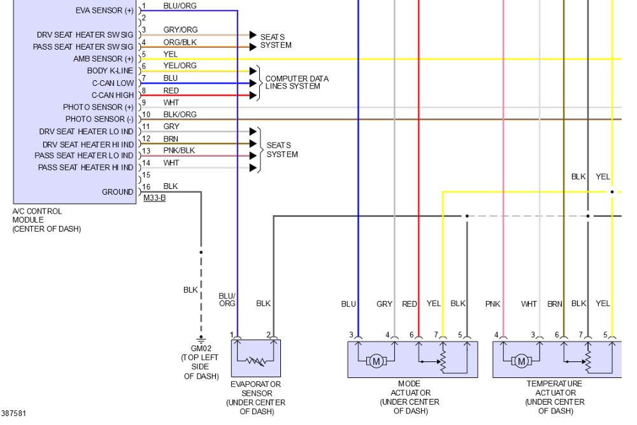Screen dimensions: 637x425
Task: Click the PHOTO SENSOR (-) pin label
Action: [99, 119]
